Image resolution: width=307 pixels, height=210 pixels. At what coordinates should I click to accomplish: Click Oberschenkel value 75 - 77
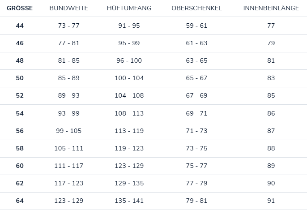pyautogui.click(x=196, y=166)
